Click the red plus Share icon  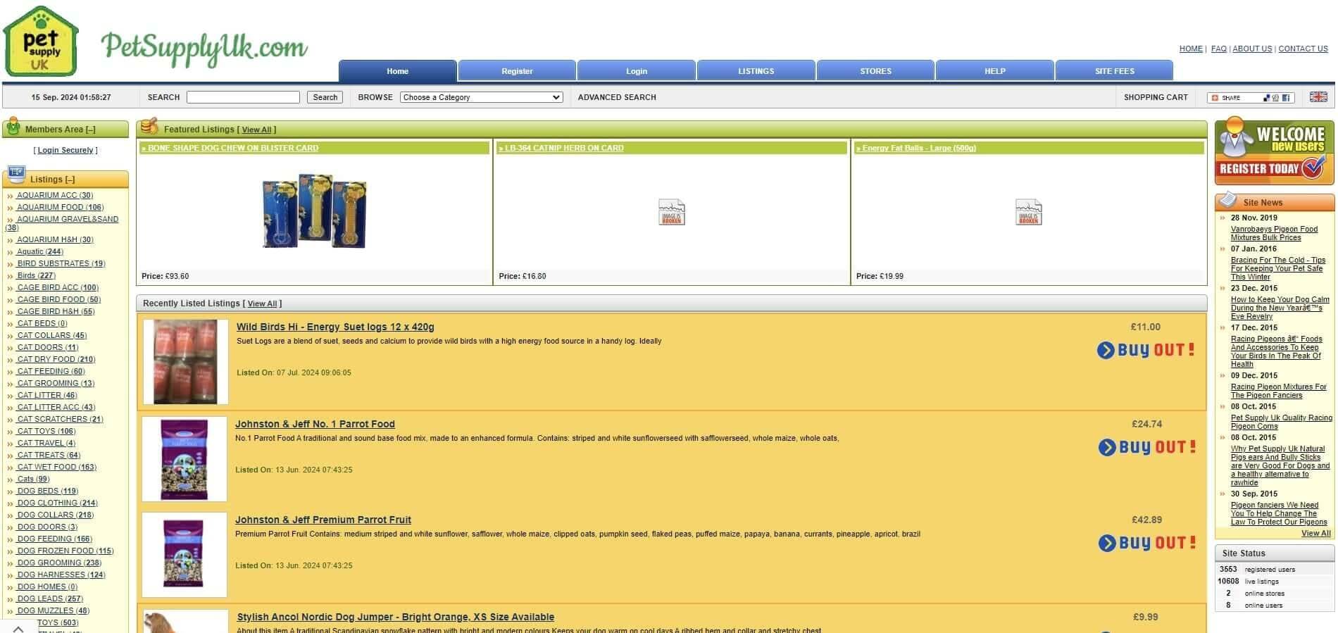pyautogui.click(x=1215, y=98)
